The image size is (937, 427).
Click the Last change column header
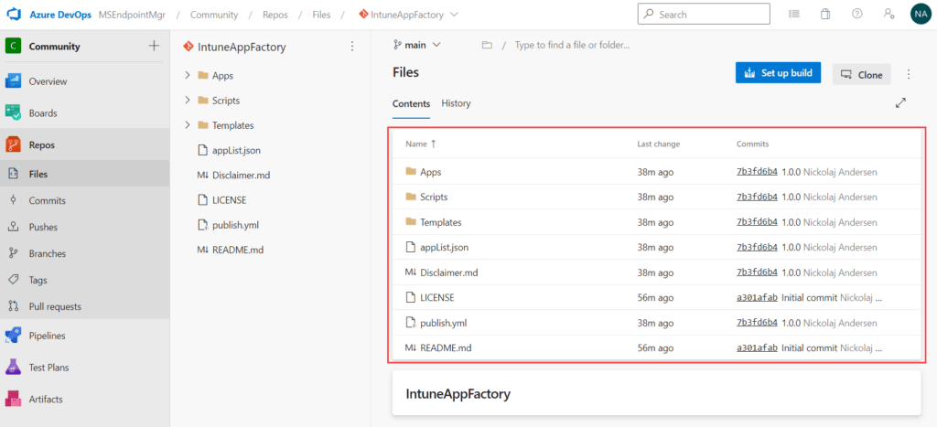click(659, 144)
